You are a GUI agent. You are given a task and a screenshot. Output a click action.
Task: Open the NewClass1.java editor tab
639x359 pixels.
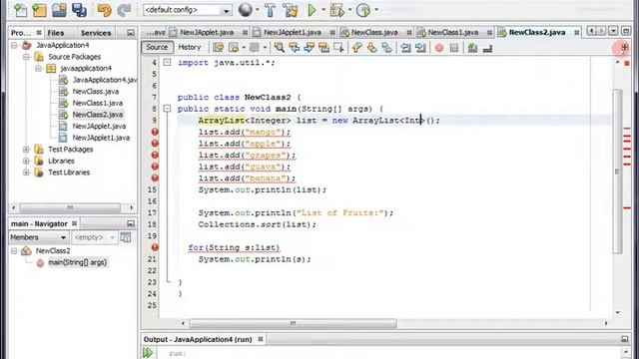(x=453, y=32)
